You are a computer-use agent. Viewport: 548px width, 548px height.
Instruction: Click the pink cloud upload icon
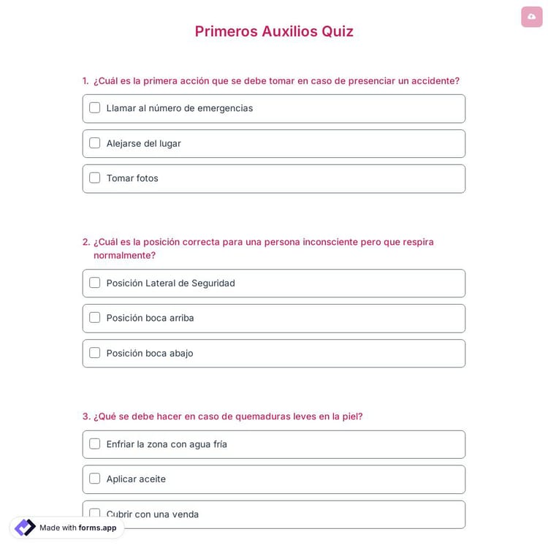pyautogui.click(x=531, y=17)
